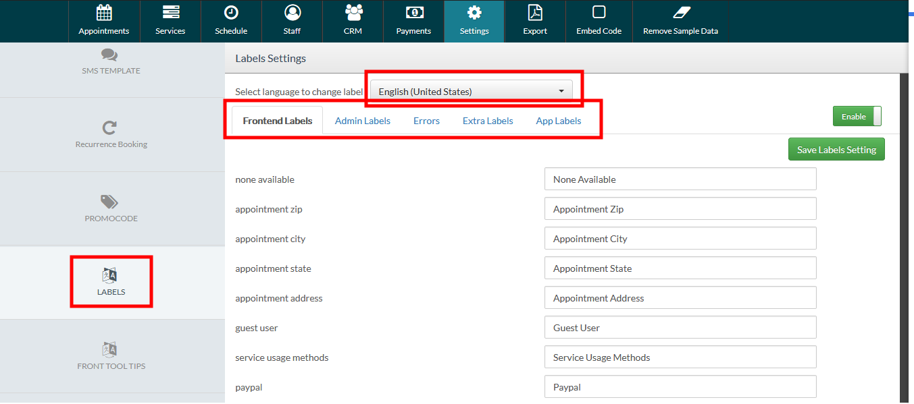Open the Payments money icon
Image resolution: width=914 pixels, height=404 pixels.
pos(414,13)
